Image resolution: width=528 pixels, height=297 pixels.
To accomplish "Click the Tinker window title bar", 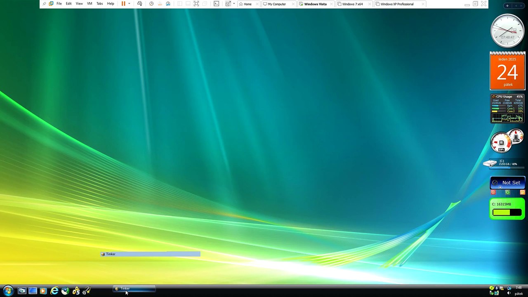I will pos(150,254).
